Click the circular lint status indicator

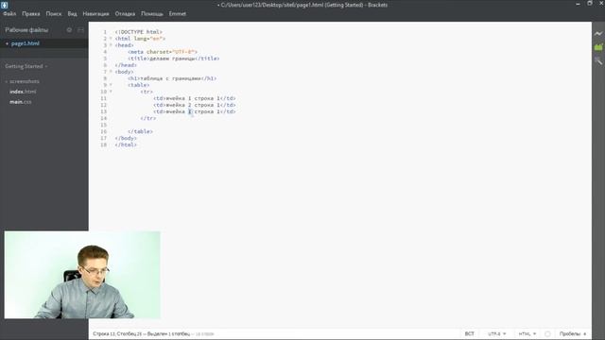[547, 333]
